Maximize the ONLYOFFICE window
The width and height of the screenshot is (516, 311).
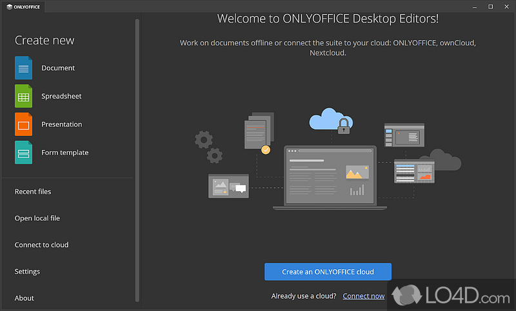pyautogui.click(x=490, y=6)
